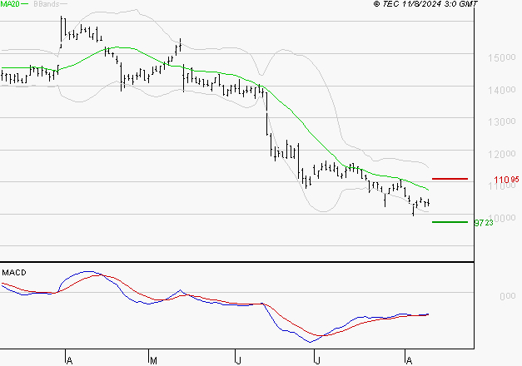The height and width of the screenshot is (366, 522).
Task: Click the MACD panel label
Action: [x=14, y=273]
